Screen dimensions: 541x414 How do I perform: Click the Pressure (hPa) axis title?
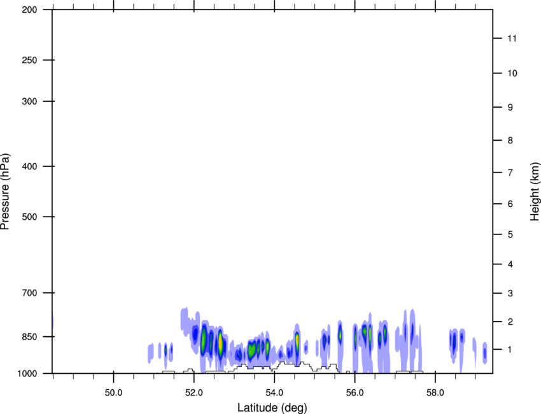coord(5,192)
